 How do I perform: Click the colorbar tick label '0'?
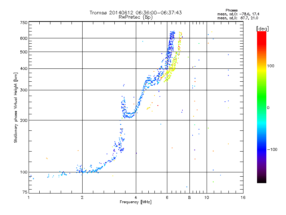(x=268, y=108)
